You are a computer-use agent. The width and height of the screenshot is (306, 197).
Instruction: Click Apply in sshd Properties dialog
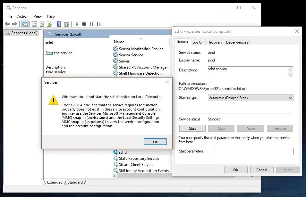pyautogui.click(x=288, y=170)
